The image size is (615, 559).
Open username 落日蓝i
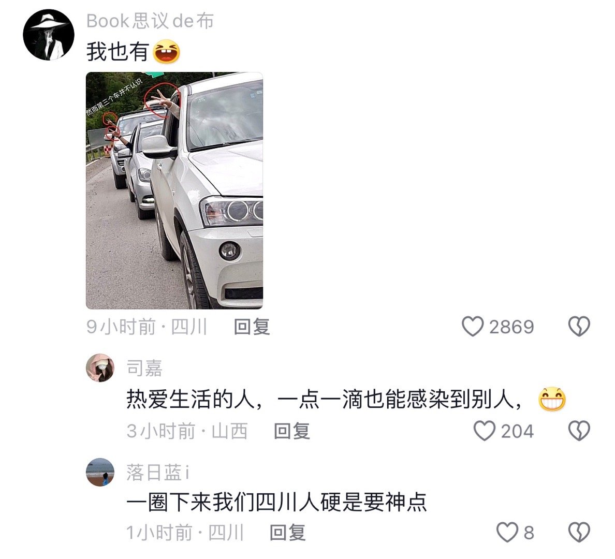point(158,472)
